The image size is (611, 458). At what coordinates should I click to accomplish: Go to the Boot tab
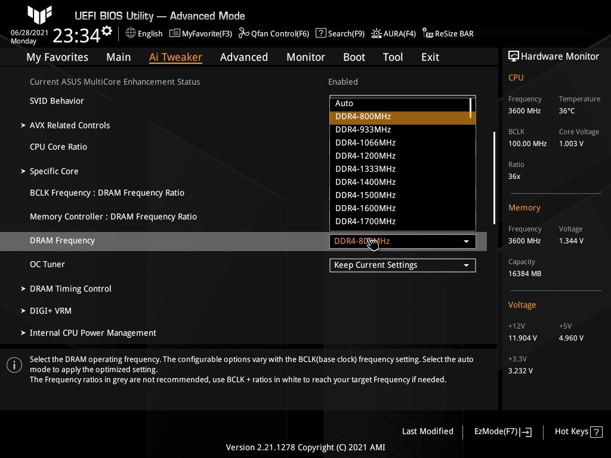pos(354,57)
